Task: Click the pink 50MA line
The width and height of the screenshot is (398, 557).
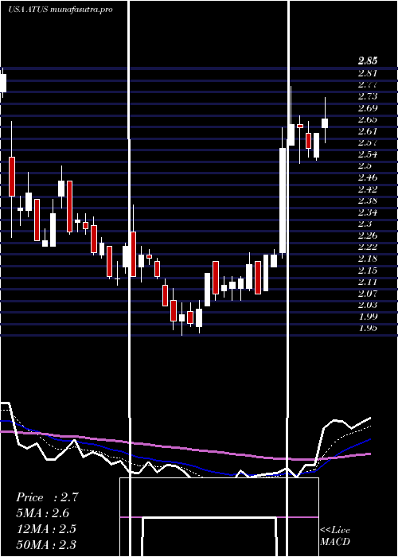Action: point(185,449)
